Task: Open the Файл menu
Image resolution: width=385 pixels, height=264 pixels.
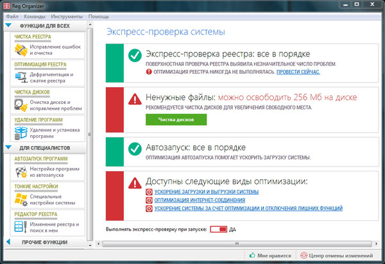Action: point(12,15)
